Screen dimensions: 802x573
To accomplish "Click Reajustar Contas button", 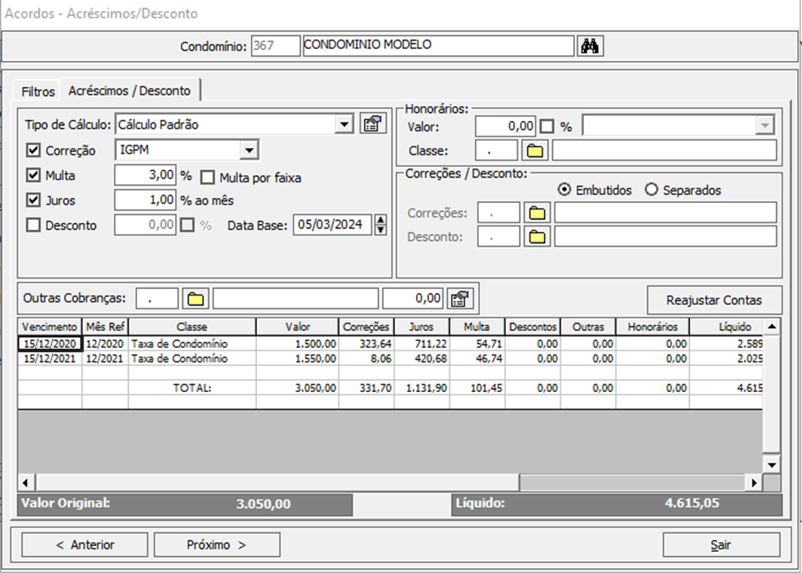I will 714,300.
